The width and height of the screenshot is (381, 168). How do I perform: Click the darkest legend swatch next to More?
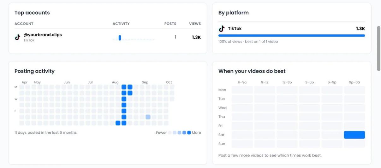[189, 133]
